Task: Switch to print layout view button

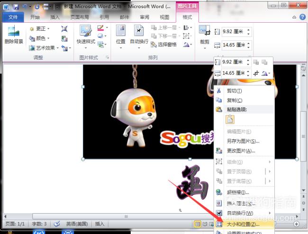Action: point(198,224)
